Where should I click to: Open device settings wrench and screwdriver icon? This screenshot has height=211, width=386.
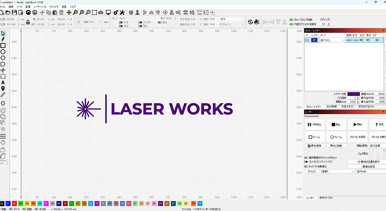click(x=122, y=13)
